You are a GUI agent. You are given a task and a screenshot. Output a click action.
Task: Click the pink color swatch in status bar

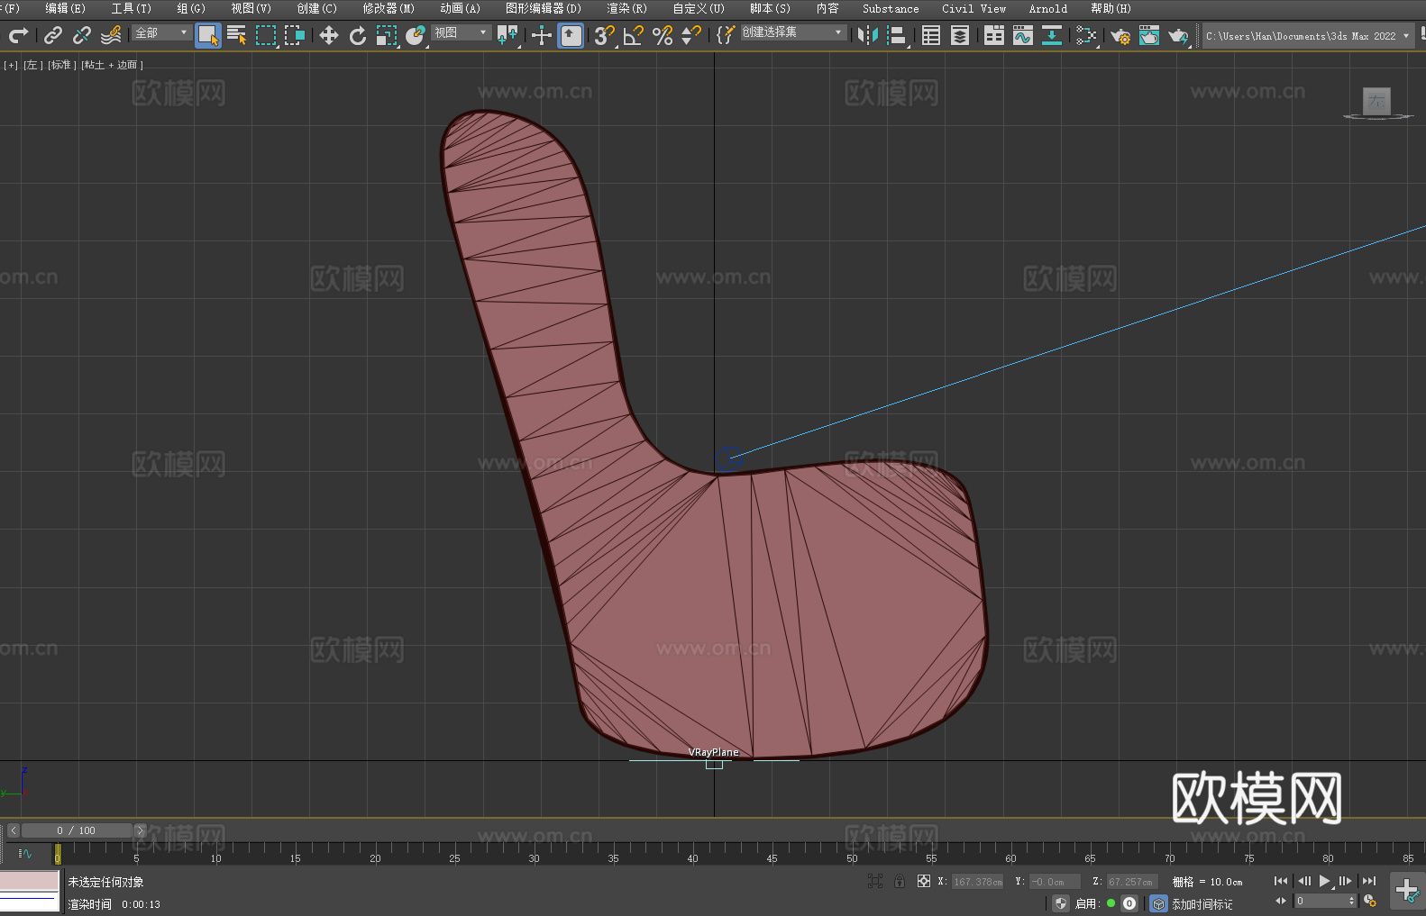(x=30, y=880)
